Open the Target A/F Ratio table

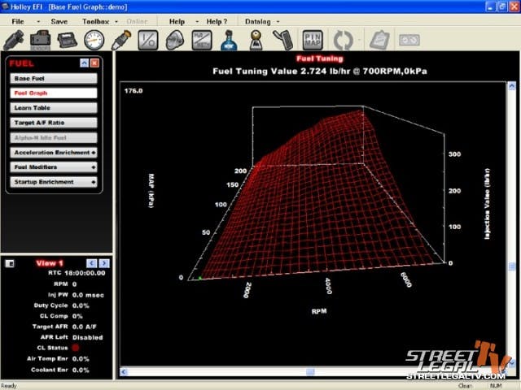tap(55, 123)
